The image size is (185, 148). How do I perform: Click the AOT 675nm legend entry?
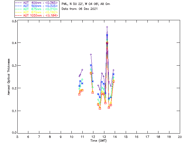(x=36, y=9)
